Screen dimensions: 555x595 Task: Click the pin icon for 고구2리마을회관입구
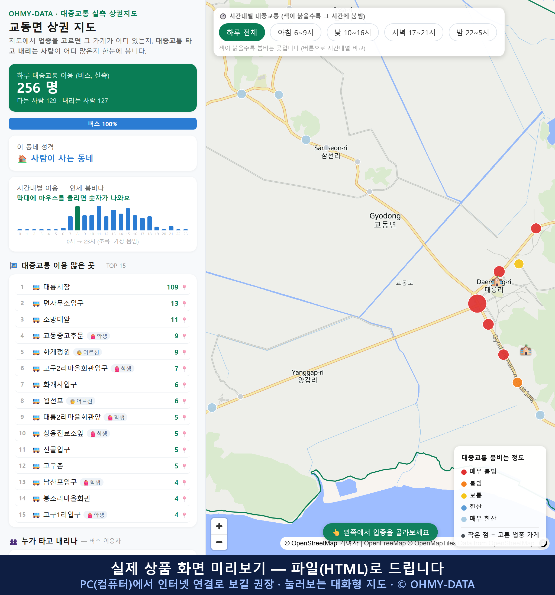184,368
